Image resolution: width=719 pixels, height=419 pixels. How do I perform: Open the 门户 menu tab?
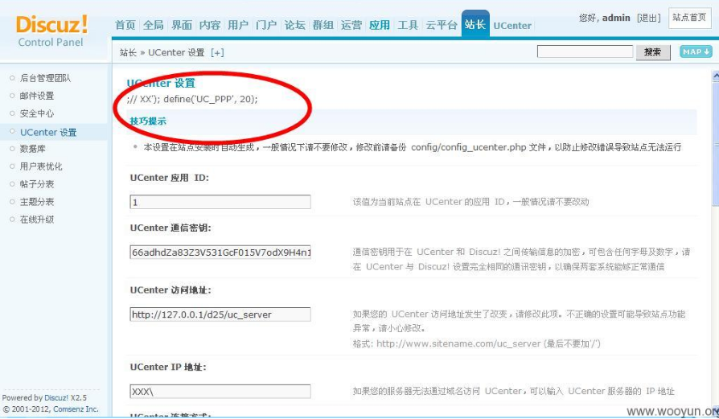tap(266, 25)
